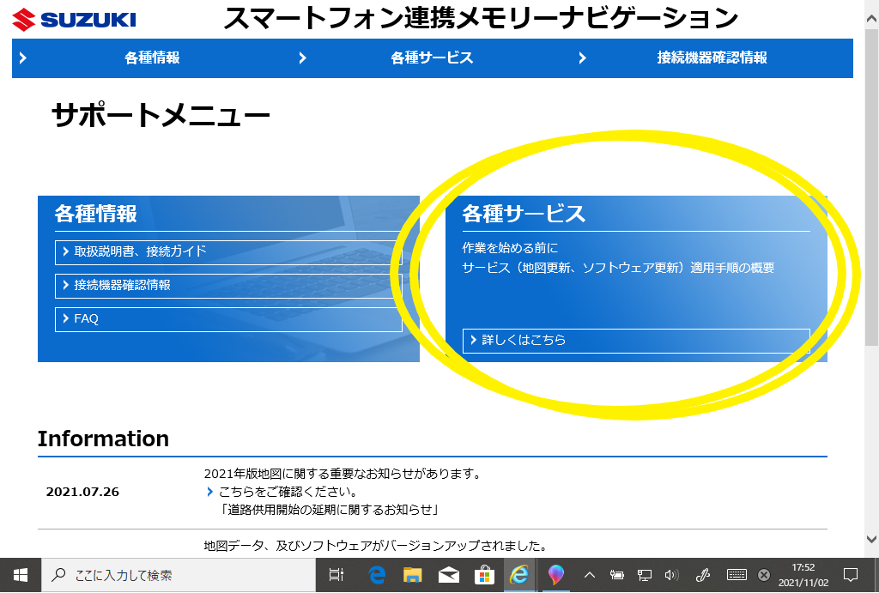The height and width of the screenshot is (593, 879).
Task: Open 取扱説明書、接続ガイド link
Action: click(228, 252)
